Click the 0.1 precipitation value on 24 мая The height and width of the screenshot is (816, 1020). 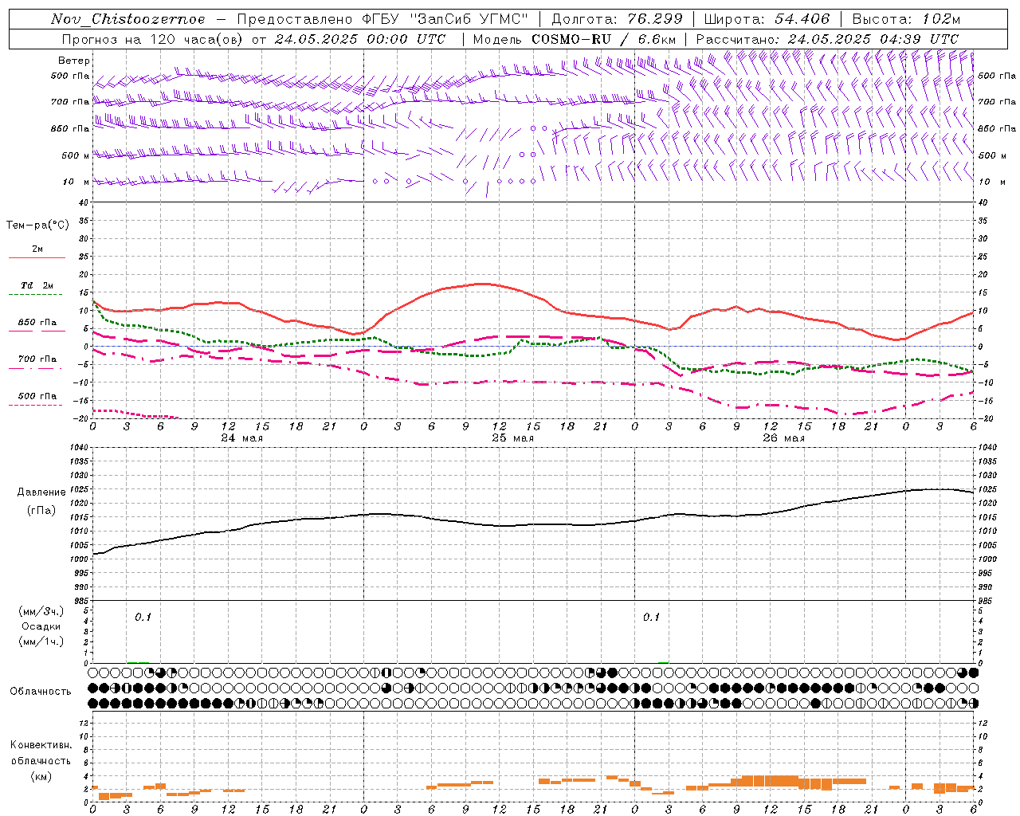tap(143, 618)
